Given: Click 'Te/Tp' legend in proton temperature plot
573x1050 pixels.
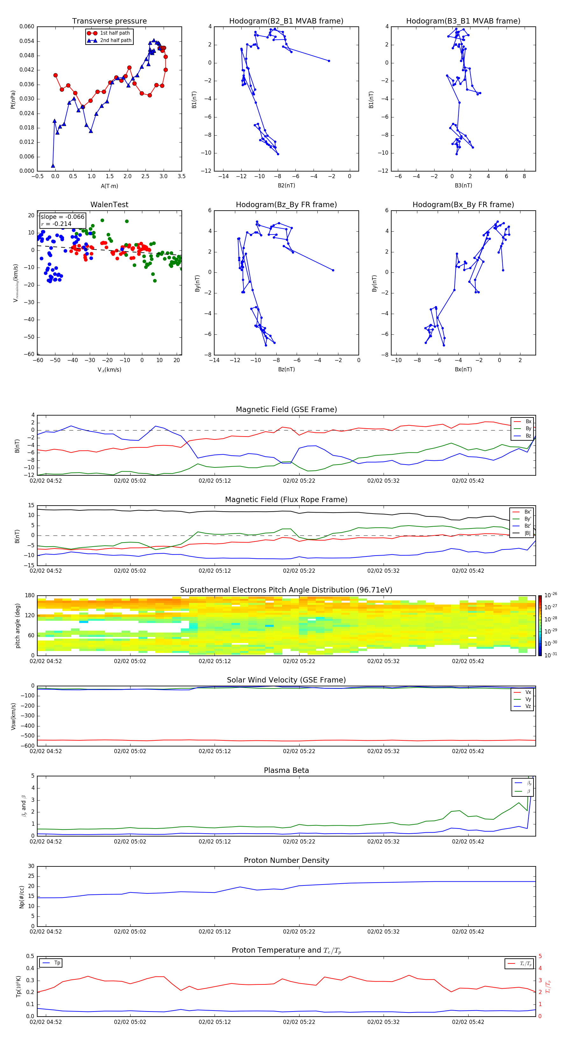Looking at the screenshot, I should (x=526, y=964).
